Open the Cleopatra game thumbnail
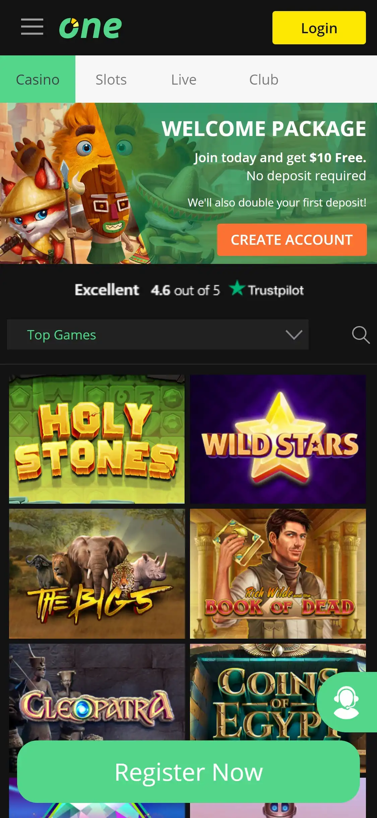 (x=97, y=692)
